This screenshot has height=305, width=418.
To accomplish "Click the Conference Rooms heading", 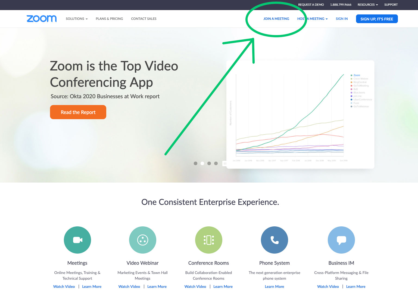I will 208,263.
